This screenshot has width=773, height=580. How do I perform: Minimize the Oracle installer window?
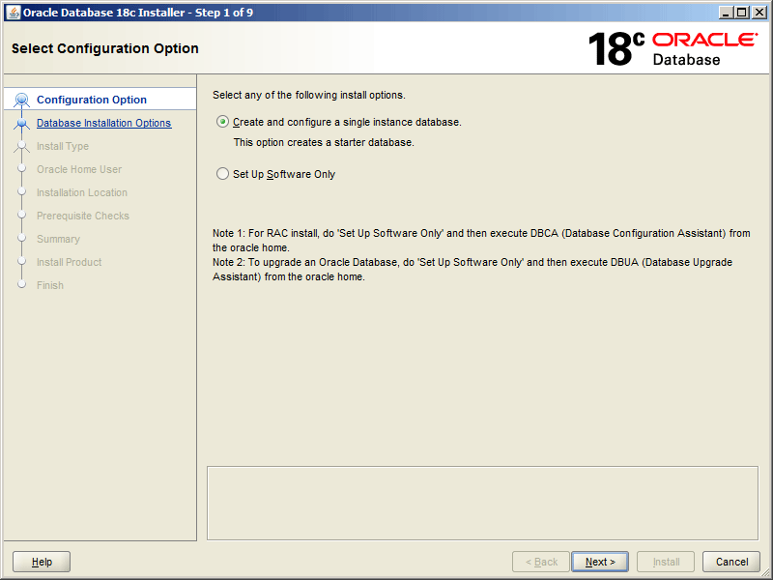(x=725, y=13)
